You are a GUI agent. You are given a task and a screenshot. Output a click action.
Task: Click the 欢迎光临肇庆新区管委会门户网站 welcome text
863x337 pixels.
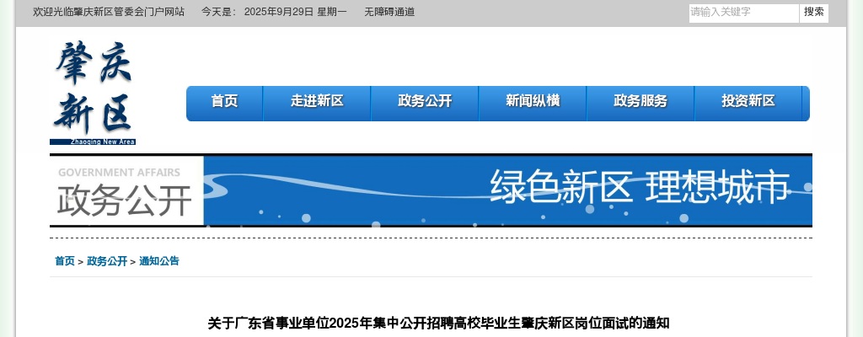(109, 13)
